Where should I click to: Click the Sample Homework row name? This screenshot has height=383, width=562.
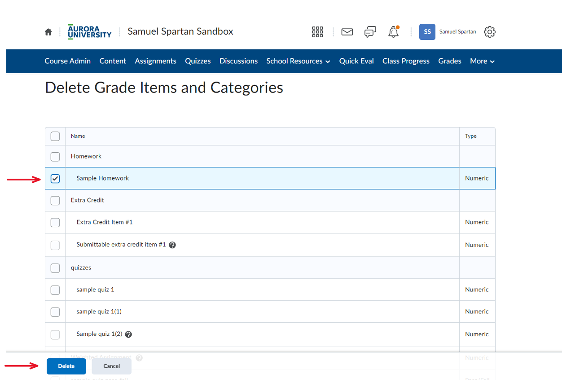(x=103, y=178)
